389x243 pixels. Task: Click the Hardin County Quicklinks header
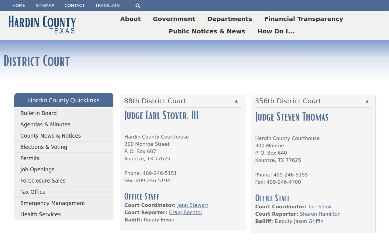[64, 100]
